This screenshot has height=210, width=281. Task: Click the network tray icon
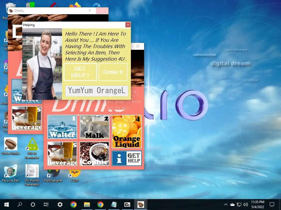[239, 205]
